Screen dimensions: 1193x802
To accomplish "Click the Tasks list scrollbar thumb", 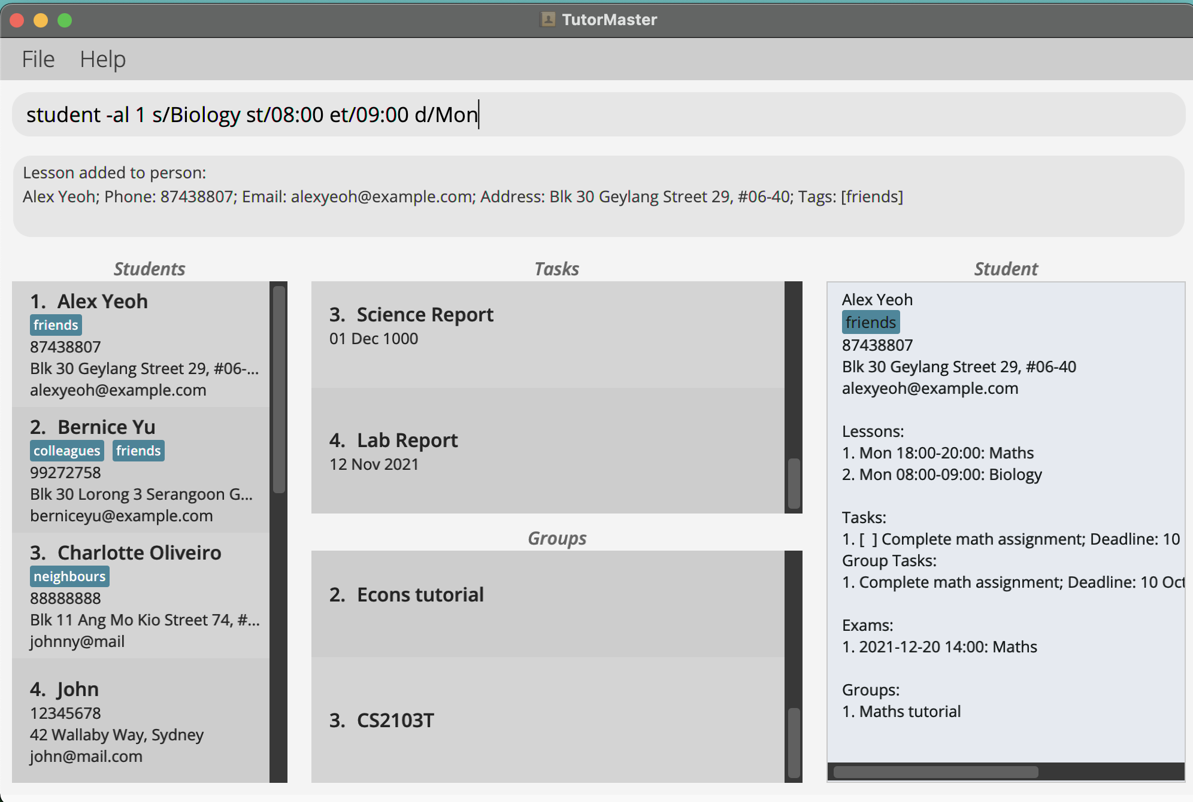I will point(794,483).
